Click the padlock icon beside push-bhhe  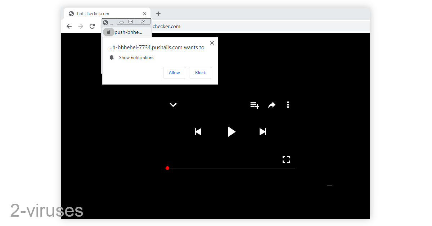108,32
